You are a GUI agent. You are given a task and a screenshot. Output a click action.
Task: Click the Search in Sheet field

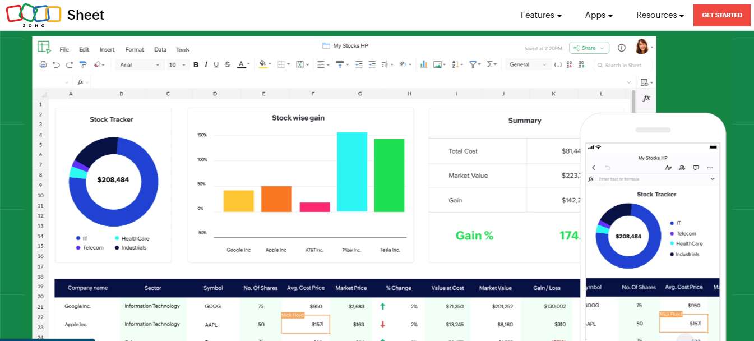622,66
